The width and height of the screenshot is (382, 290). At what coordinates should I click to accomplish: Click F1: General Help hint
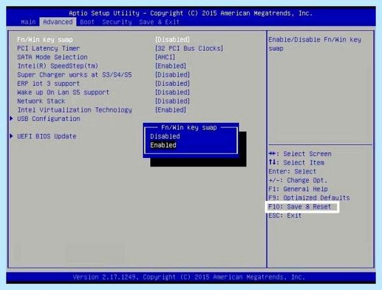click(x=298, y=189)
